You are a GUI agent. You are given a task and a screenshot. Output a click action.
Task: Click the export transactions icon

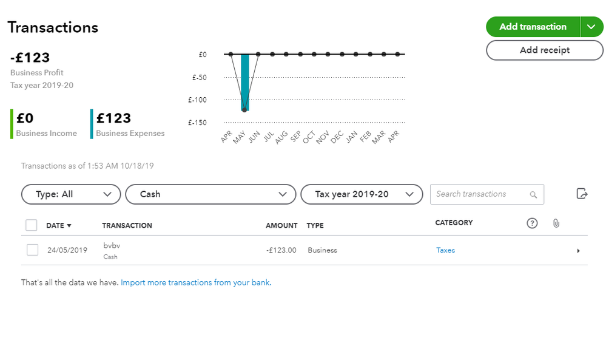click(582, 194)
